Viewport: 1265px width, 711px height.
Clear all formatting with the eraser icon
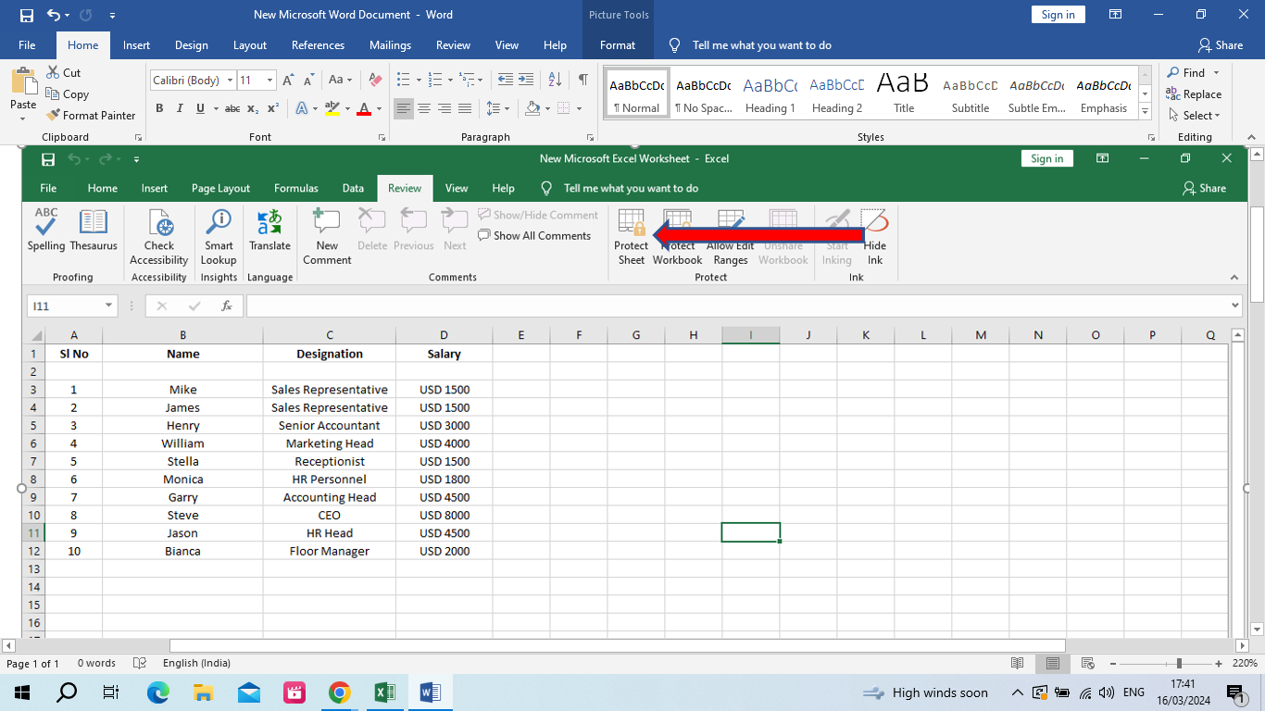pyautogui.click(x=375, y=81)
